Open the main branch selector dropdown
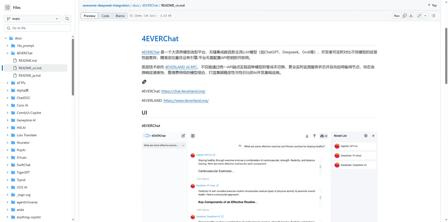Screen dimensions: 448x222 point(33,19)
